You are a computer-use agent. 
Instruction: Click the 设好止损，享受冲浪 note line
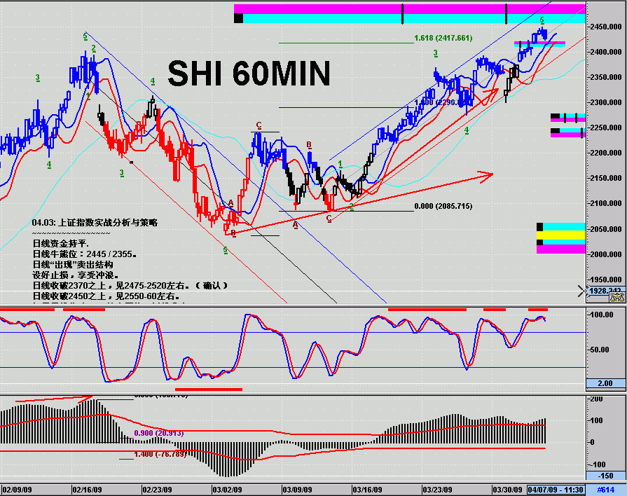75,275
